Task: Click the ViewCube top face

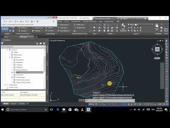Action: (x=157, y=49)
